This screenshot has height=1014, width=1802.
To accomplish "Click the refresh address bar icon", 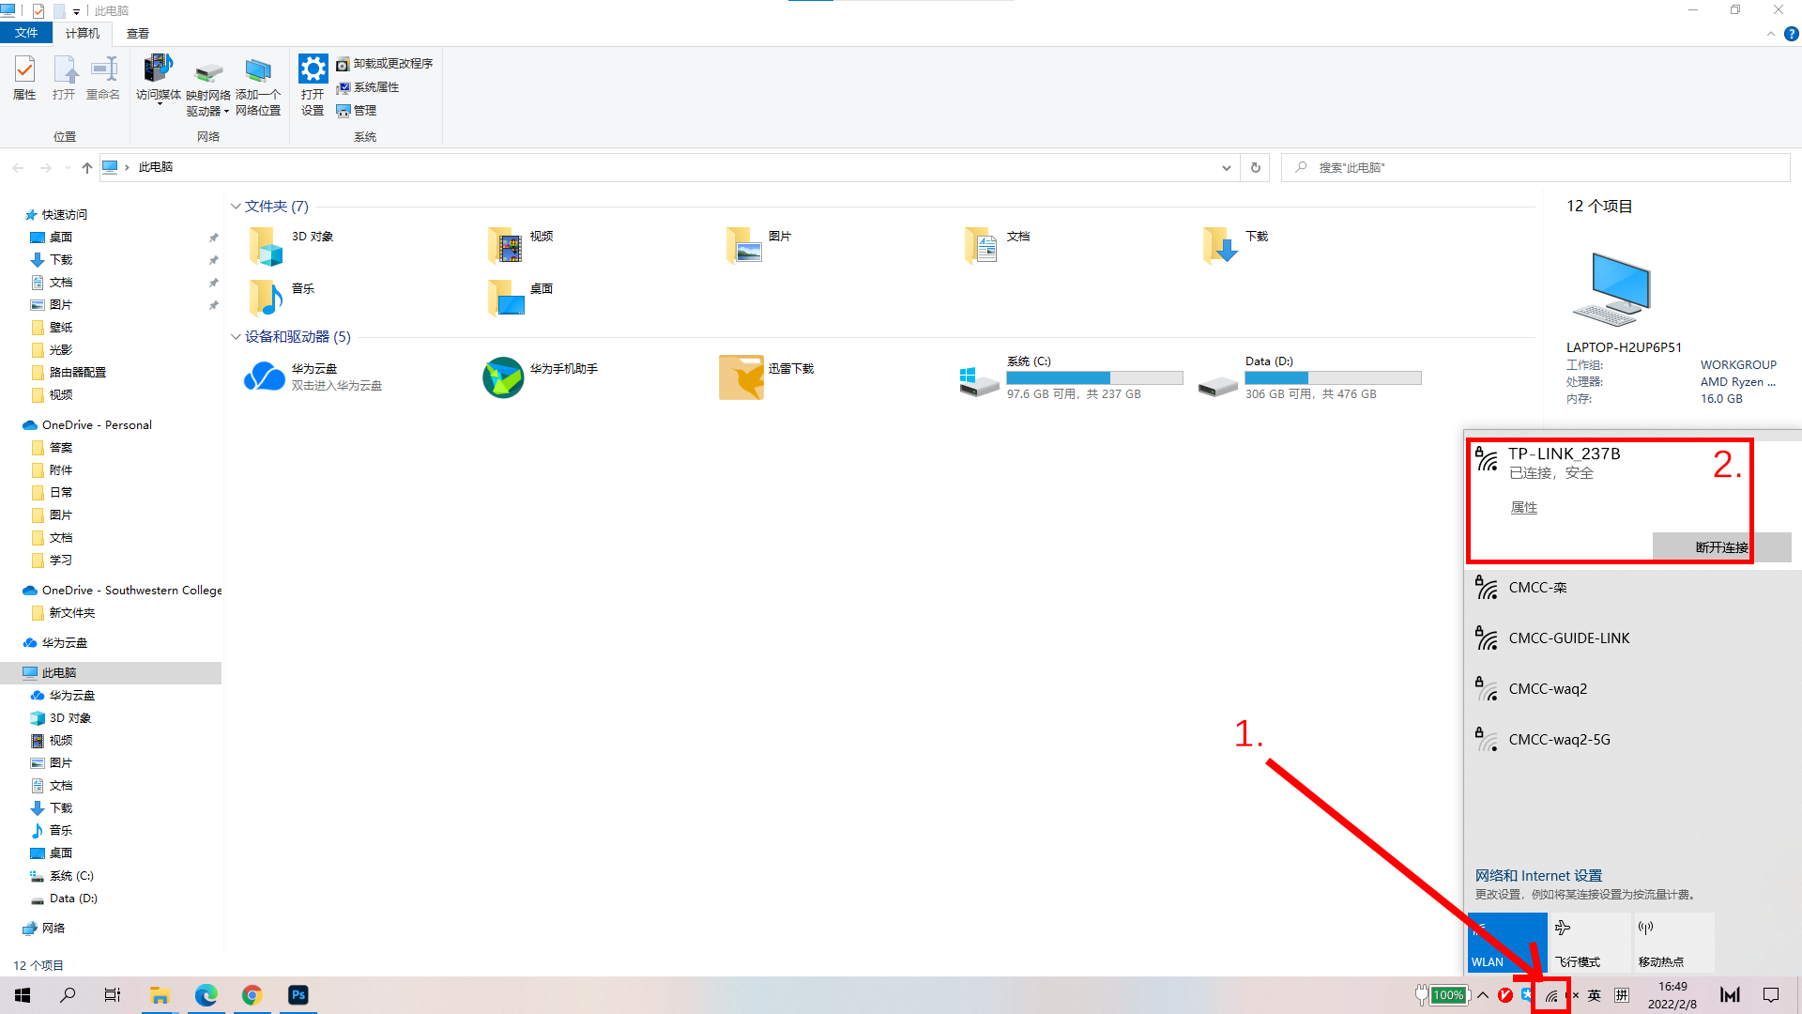I will coord(1255,168).
